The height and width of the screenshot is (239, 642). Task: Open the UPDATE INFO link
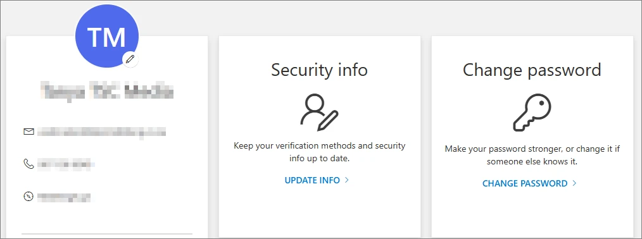pyautogui.click(x=312, y=180)
